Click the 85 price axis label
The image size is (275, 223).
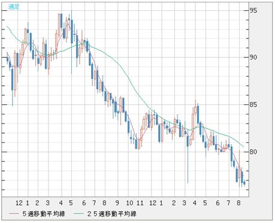point(253,104)
